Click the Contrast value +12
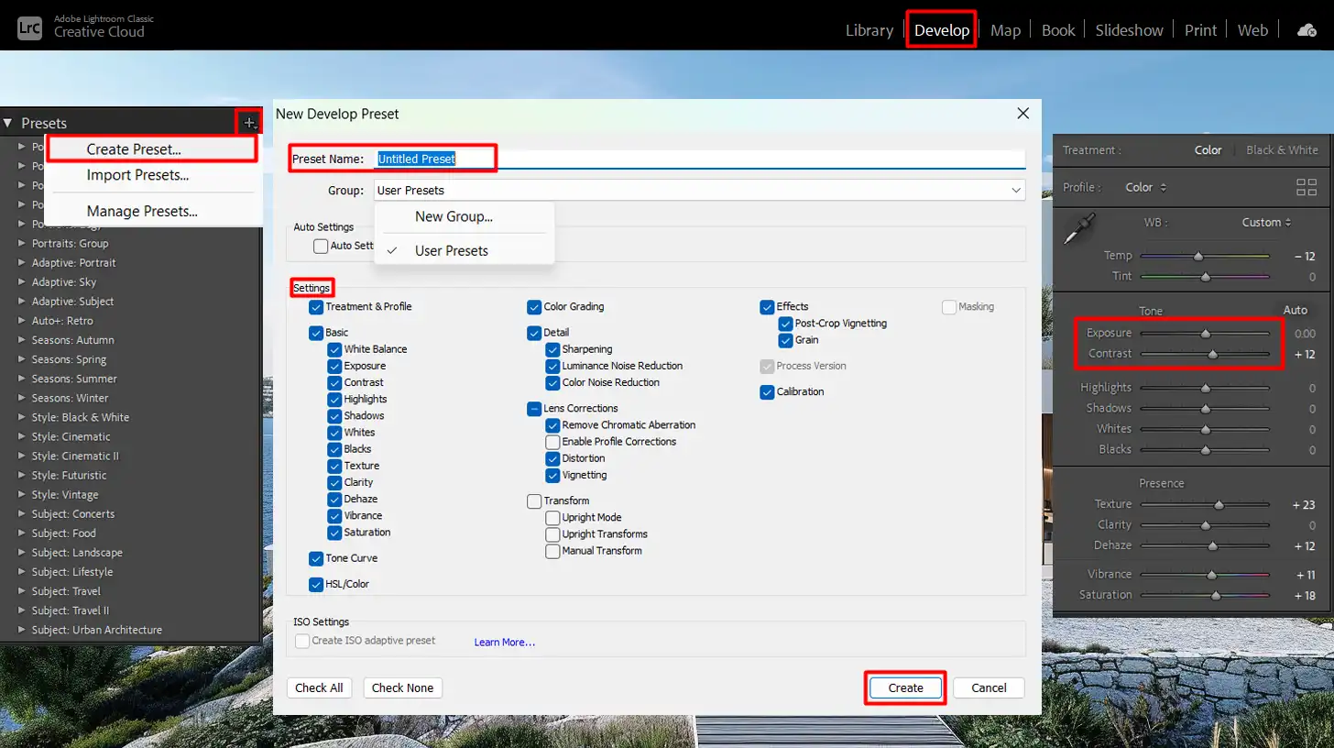This screenshot has height=748, width=1334. pos(1304,354)
